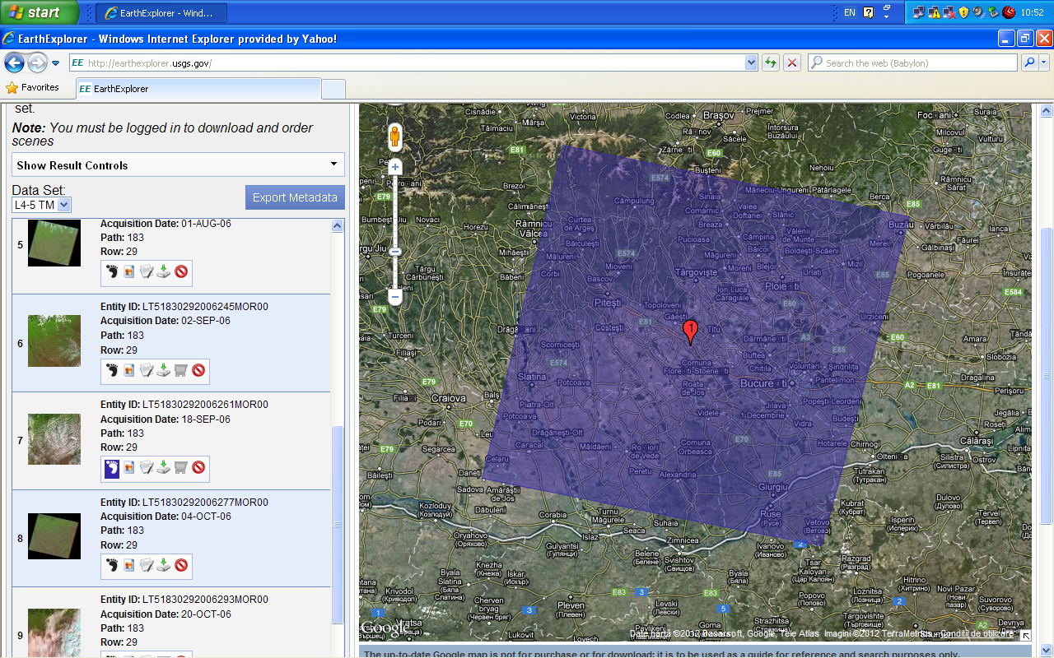1054x658 pixels.
Task: Download the 01-AUG-06 scene
Action: (164, 271)
